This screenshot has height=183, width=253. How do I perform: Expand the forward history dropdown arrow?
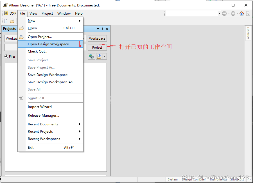point(238,13)
